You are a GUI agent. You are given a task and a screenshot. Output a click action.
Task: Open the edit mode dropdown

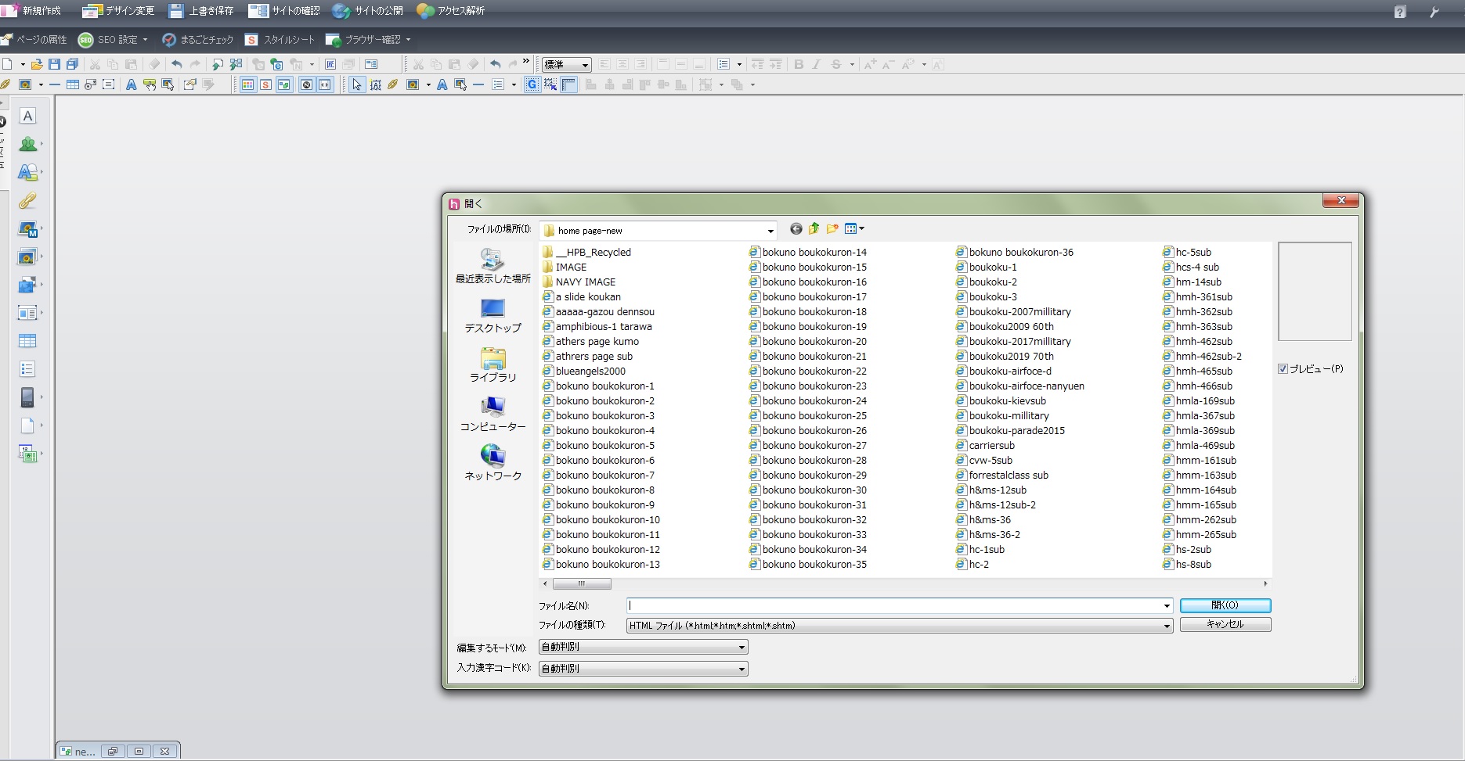[741, 648]
